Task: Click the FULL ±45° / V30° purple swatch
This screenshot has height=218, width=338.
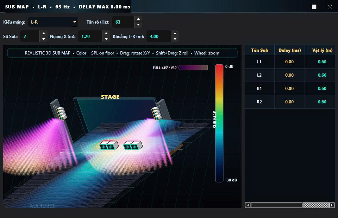Action: 193,68
